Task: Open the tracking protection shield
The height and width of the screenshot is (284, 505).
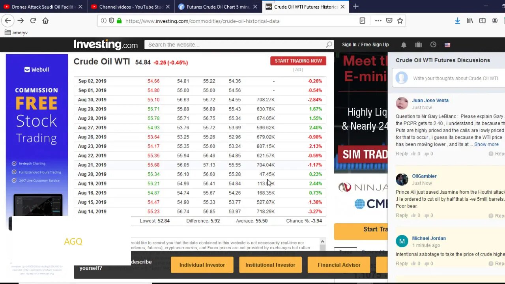Action: (111, 21)
